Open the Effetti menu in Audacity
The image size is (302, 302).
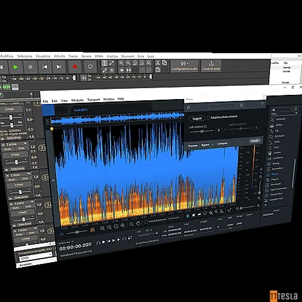[99, 56]
